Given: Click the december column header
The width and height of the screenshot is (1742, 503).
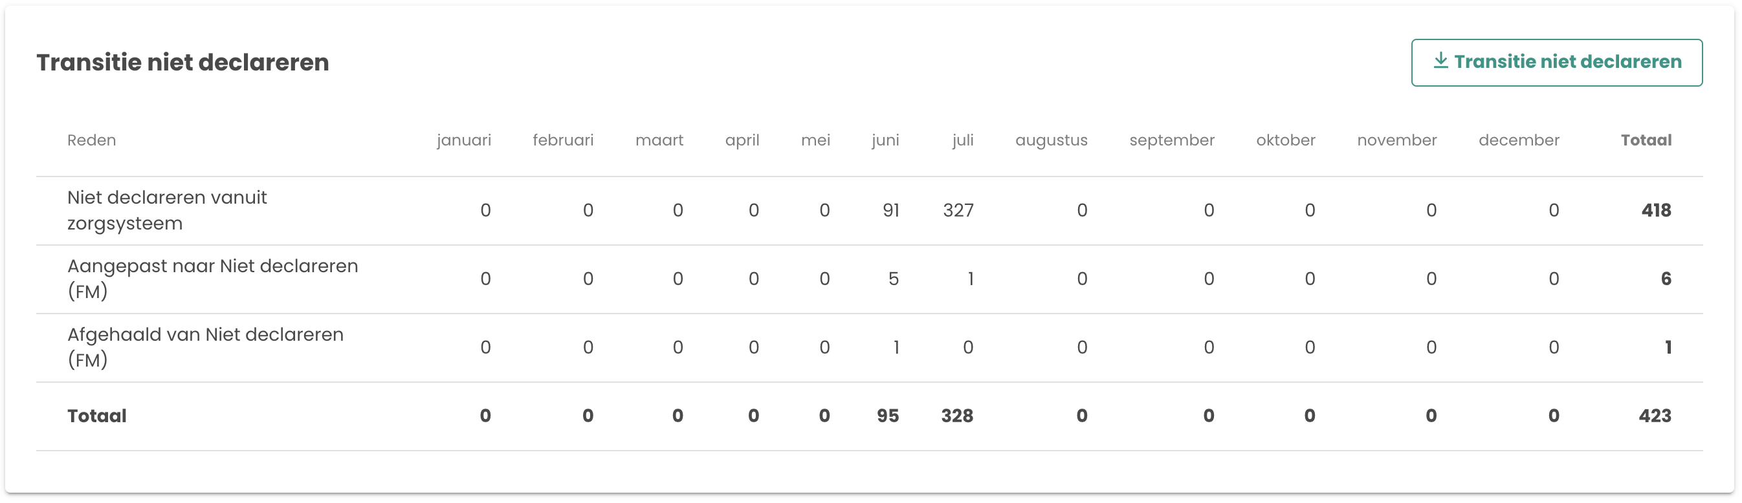Looking at the screenshot, I should (x=1518, y=140).
